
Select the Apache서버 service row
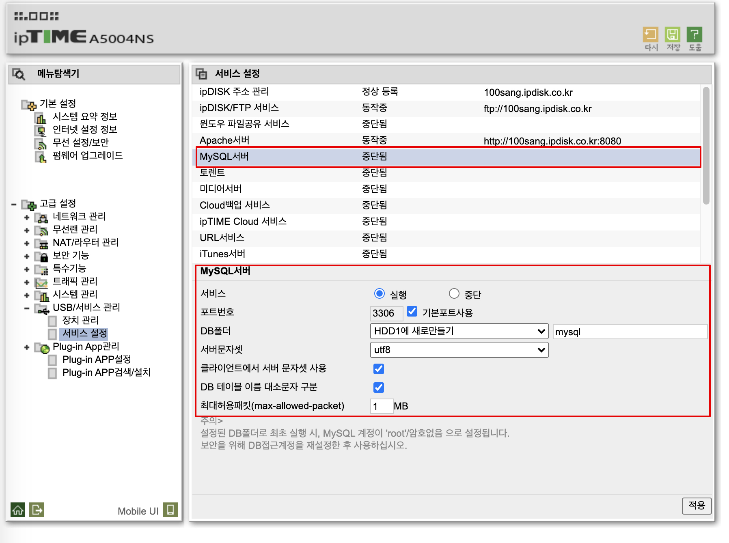pyautogui.click(x=446, y=140)
